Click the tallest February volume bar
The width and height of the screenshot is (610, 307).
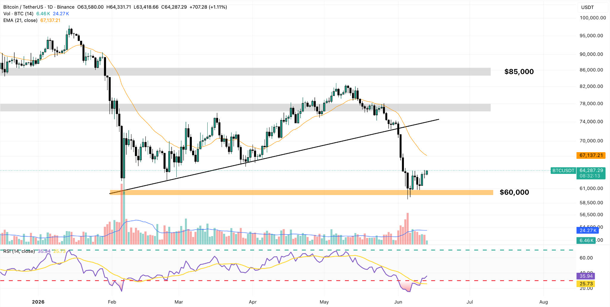122,214
